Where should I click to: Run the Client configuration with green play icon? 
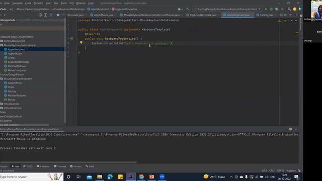pos(266,9)
